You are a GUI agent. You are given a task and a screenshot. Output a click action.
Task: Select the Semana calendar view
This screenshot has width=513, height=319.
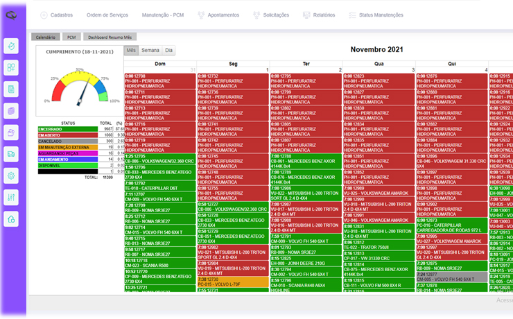(150, 51)
